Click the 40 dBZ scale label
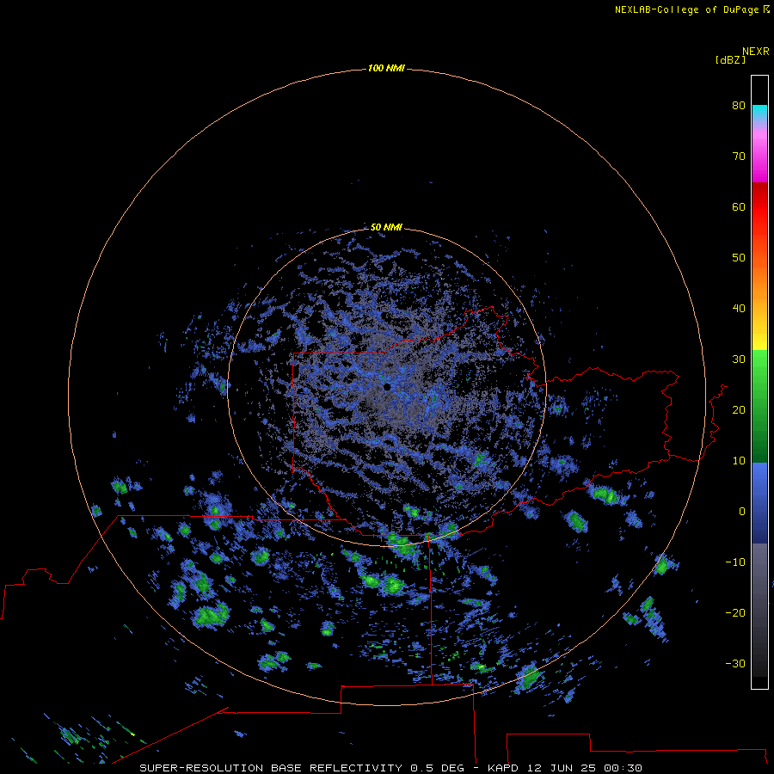 click(739, 309)
